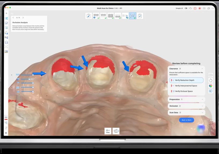Select Verify Reduction Depth item
Image resolution: width=219 pixels, height=154 pixels.
[x=186, y=80]
